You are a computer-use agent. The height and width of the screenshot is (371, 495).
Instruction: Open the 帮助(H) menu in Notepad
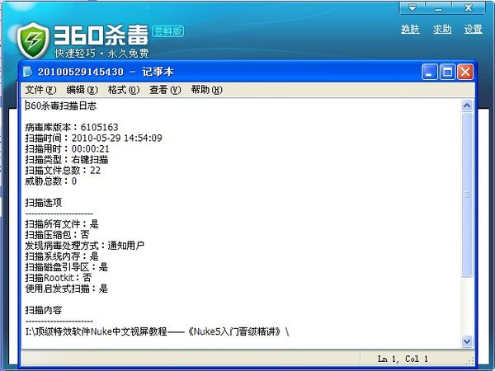tap(206, 90)
